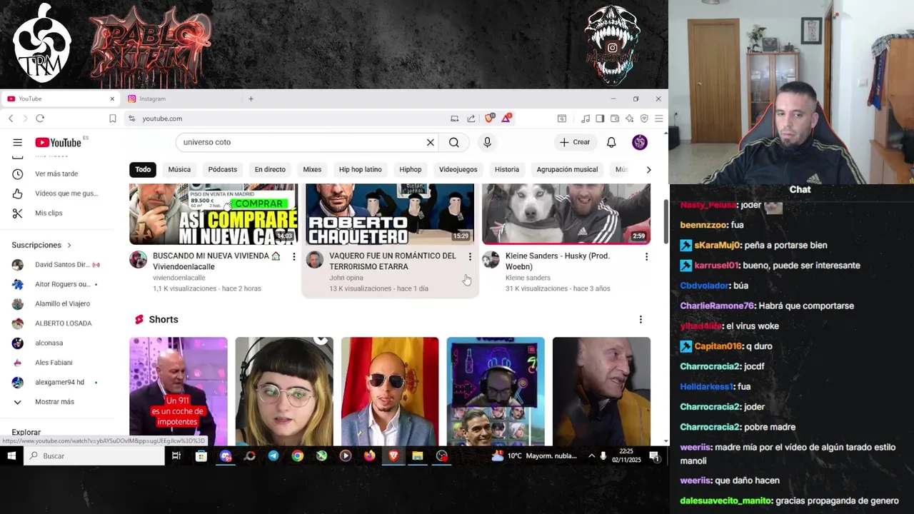914x514 pixels.
Task: Toggle microphone icon in system tray
Action: click(603, 455)
